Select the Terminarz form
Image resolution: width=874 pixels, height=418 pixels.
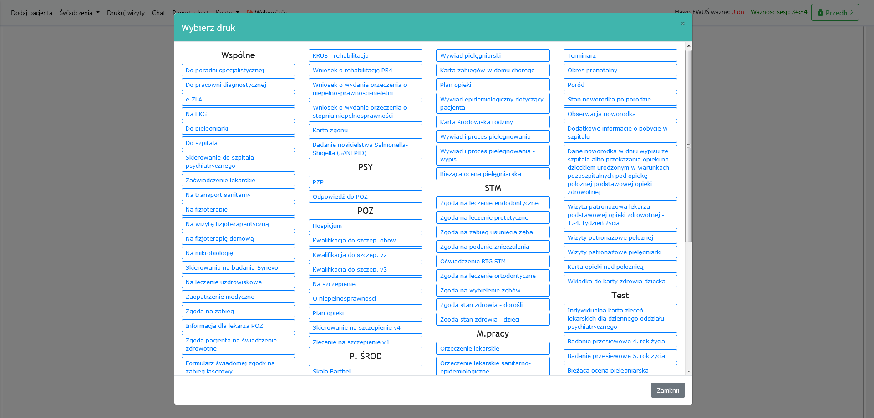click(x=620, y=55)
